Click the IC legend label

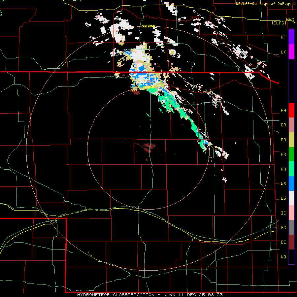tap(283, 213)
